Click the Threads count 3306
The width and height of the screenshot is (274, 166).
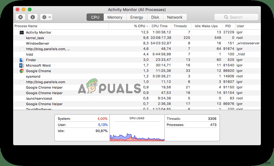point(212,119)
